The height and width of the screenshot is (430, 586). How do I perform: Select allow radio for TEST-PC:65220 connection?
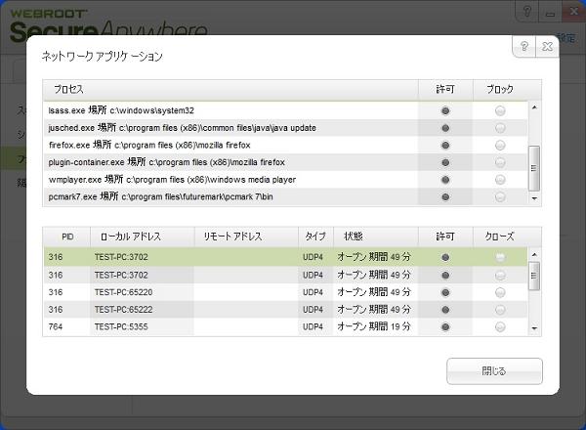[445, 292]
